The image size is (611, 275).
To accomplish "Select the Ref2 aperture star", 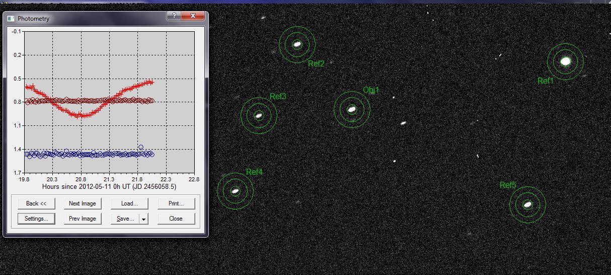I will point(297,44).
